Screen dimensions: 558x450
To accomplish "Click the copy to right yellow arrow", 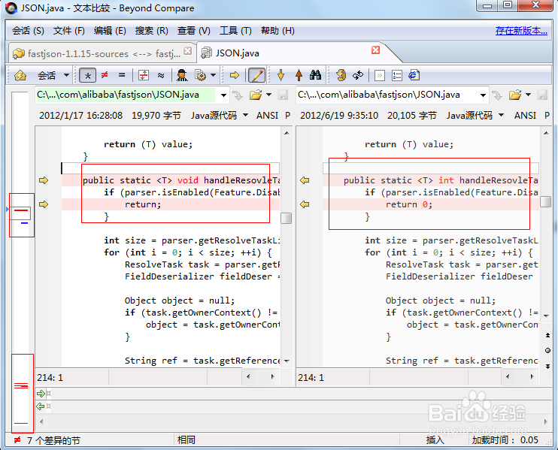I will click(234, 75).
